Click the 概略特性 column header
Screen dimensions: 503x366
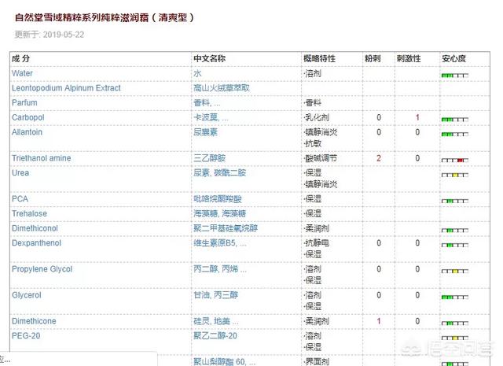click(320, 59)
